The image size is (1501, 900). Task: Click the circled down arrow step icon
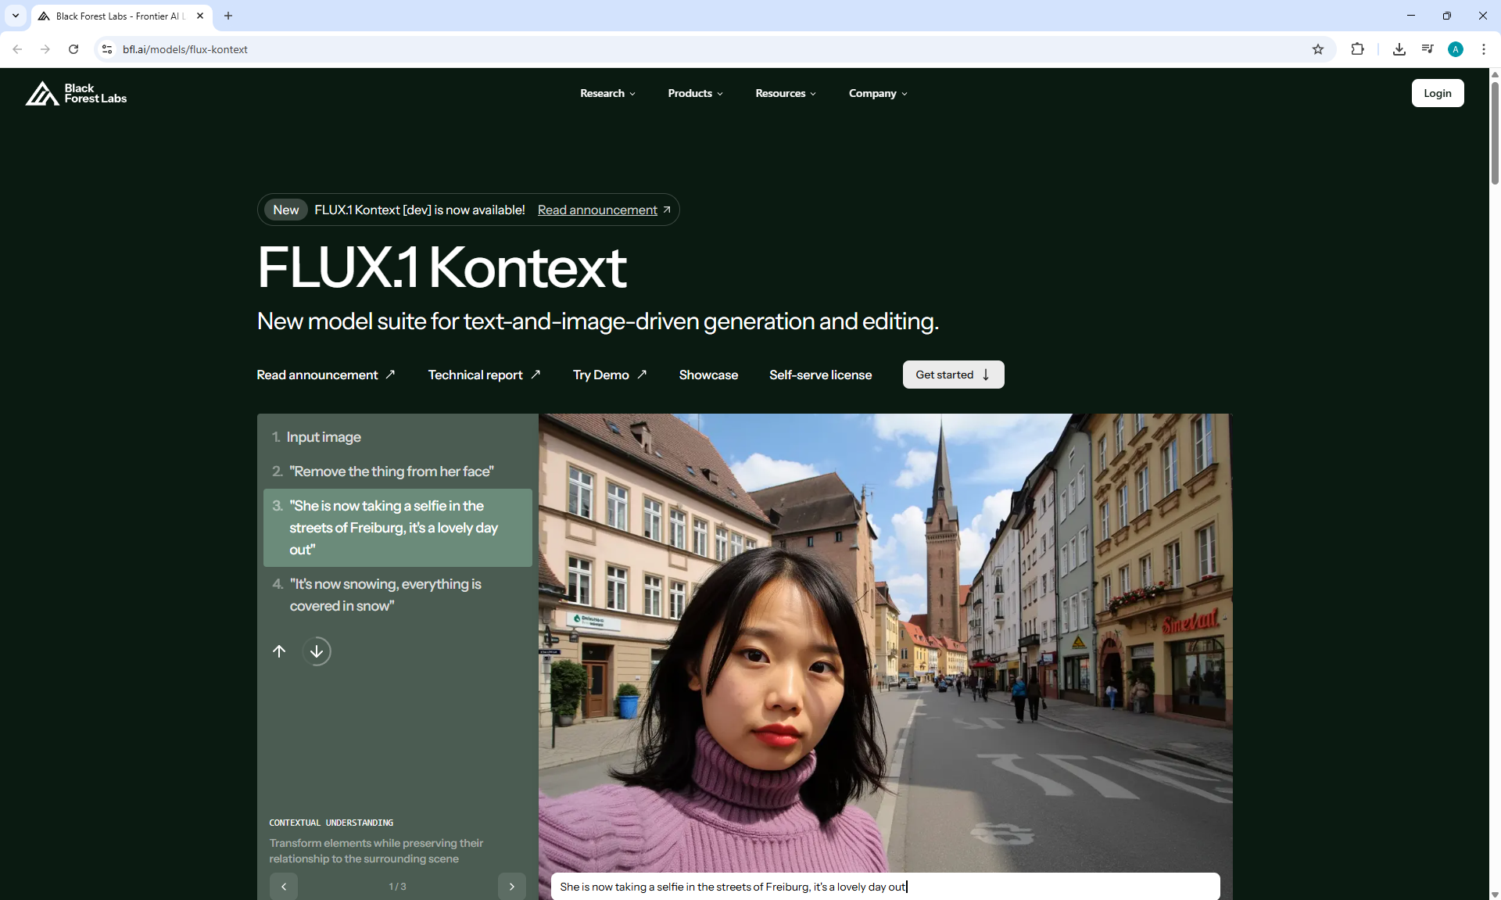pos(317,651)
